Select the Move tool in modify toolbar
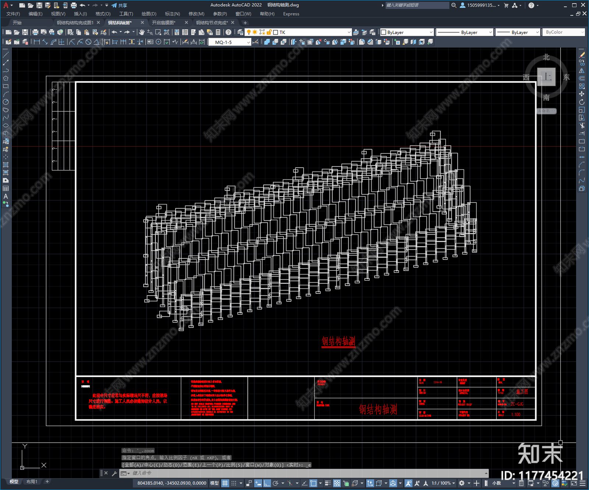The image size is (589, 490). (582, 94)
